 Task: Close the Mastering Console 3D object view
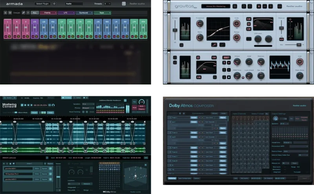[x=146, y=165]
